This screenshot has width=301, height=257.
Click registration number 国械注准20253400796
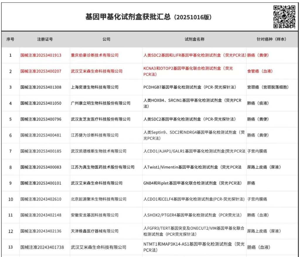(x=41, y=119)
